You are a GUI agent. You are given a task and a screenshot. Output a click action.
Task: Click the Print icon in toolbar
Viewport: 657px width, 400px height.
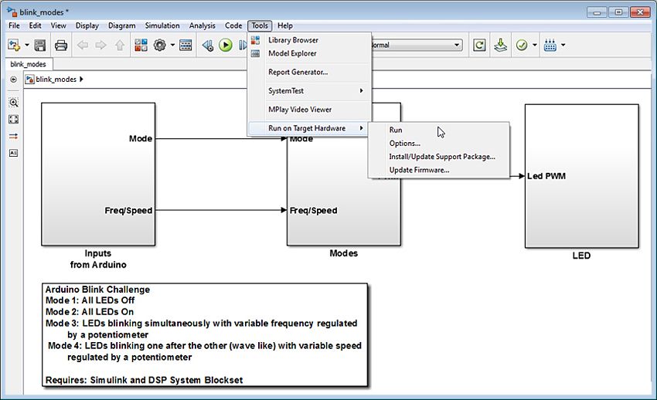point(60,46)
